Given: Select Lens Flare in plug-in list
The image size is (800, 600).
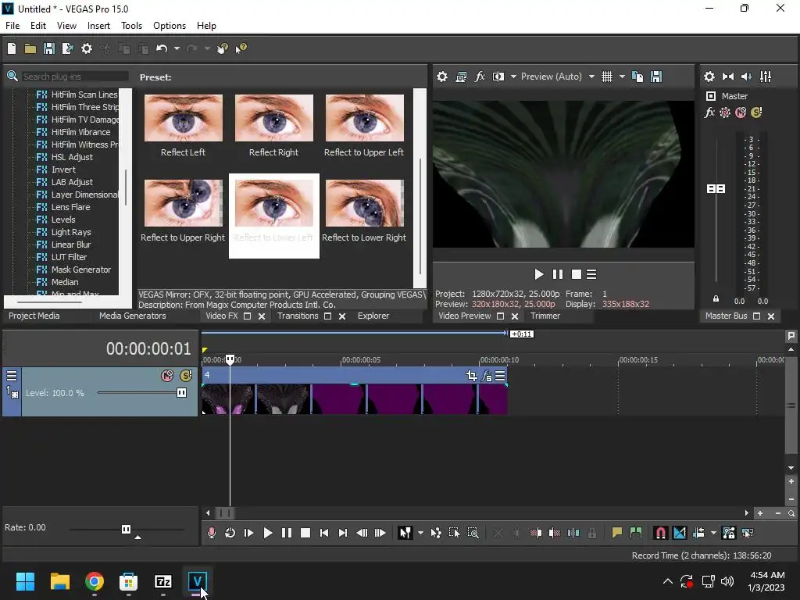Looking at the screenshot, I should coord(70,207).
